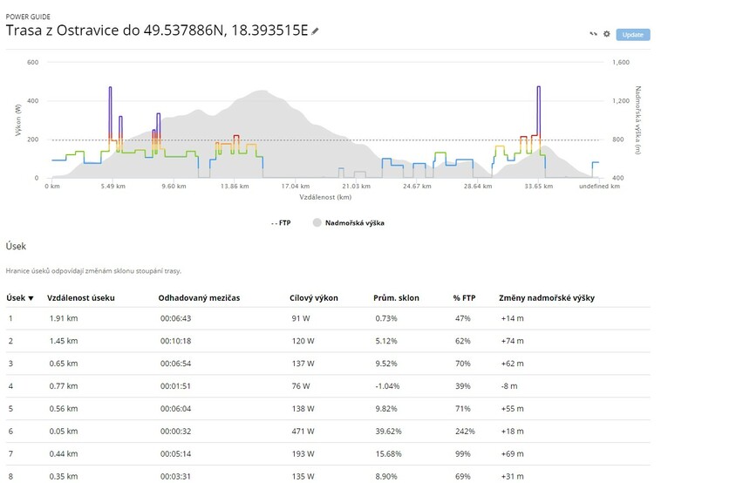
Task: Toggle the FTP legend entry
Action: coord(281,222)
